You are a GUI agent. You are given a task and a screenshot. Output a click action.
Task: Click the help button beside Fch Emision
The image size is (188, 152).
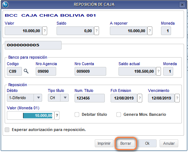140,98
